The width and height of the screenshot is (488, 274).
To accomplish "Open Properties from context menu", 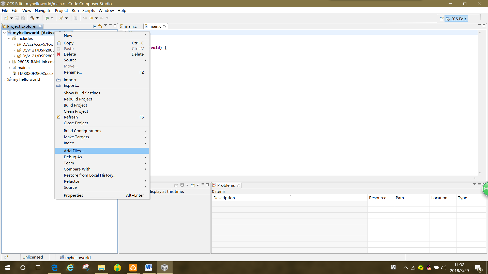I will pyautogui.click(x=73, y=195).
